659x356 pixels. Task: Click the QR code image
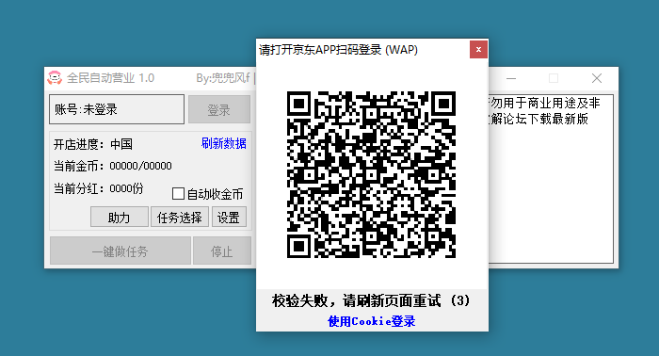[371, 174]
